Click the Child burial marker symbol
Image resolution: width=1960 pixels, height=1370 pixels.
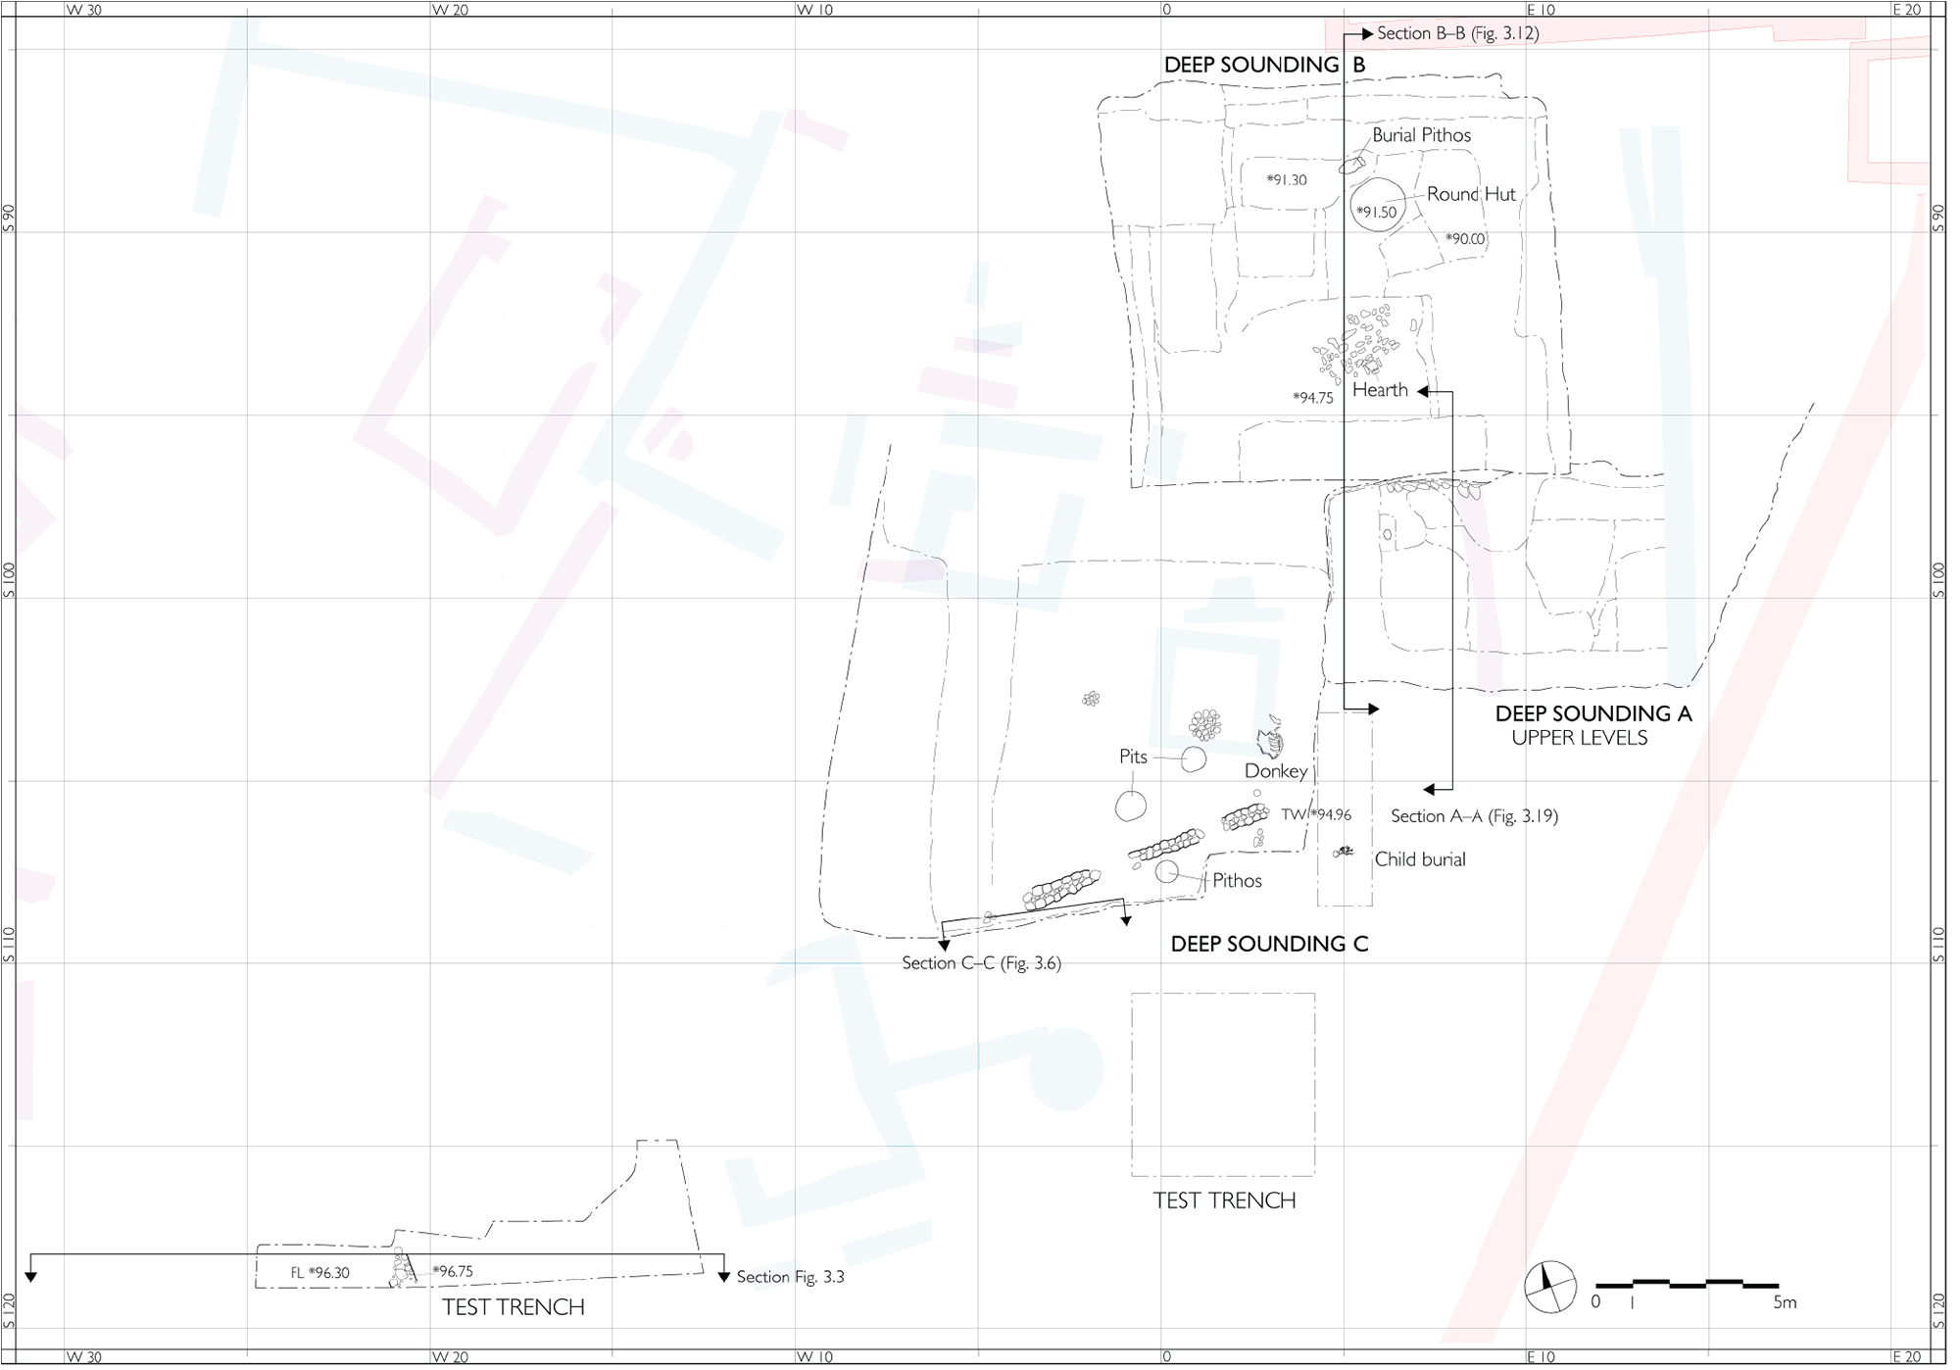[x=1344, y=853]
